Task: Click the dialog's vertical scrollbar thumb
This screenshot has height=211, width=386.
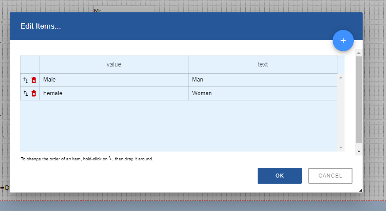Action: click(x=359, y=99)
